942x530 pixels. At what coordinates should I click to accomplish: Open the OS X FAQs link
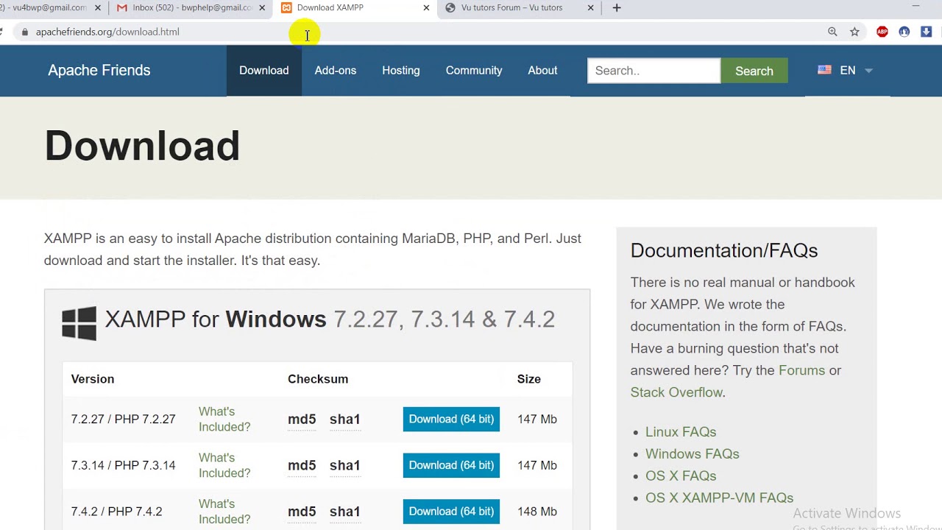click(x=681, y=476)
